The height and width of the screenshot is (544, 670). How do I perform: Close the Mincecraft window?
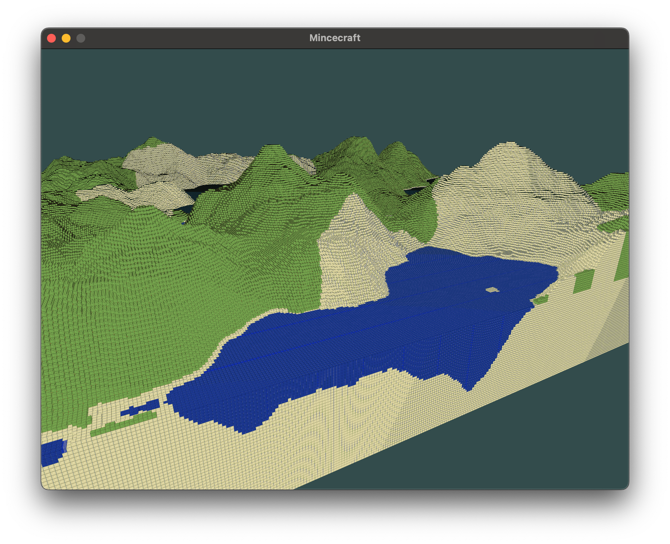point(51,38)
